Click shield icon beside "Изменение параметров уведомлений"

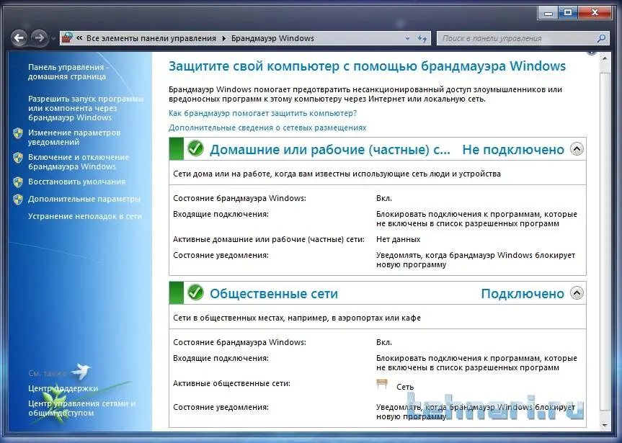18,133
